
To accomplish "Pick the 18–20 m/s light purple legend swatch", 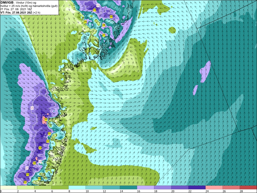I will [163, 187].
